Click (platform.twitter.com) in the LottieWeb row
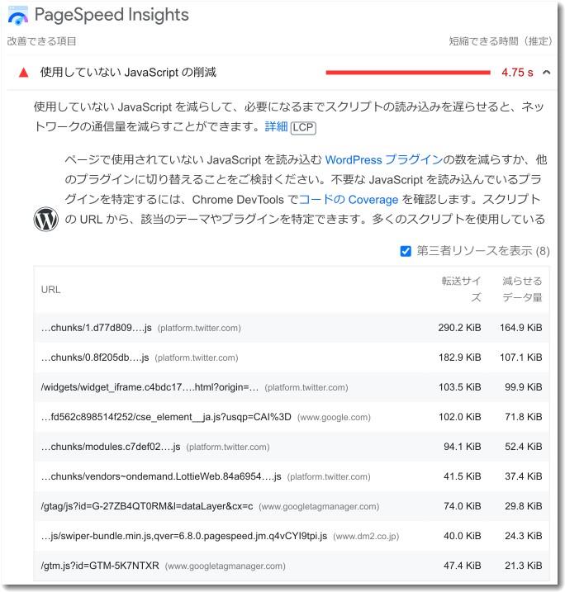The width and height of the screenshot is (565, 592). 329,477
